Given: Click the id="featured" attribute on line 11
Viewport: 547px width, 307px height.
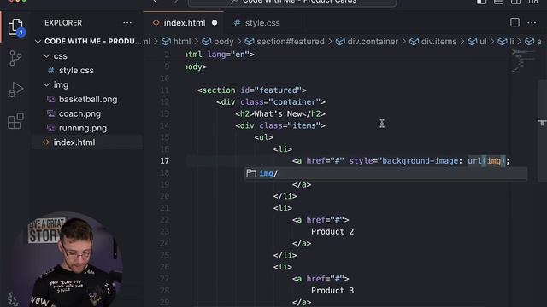Looking at the screenshot, I should pos(271,90).
